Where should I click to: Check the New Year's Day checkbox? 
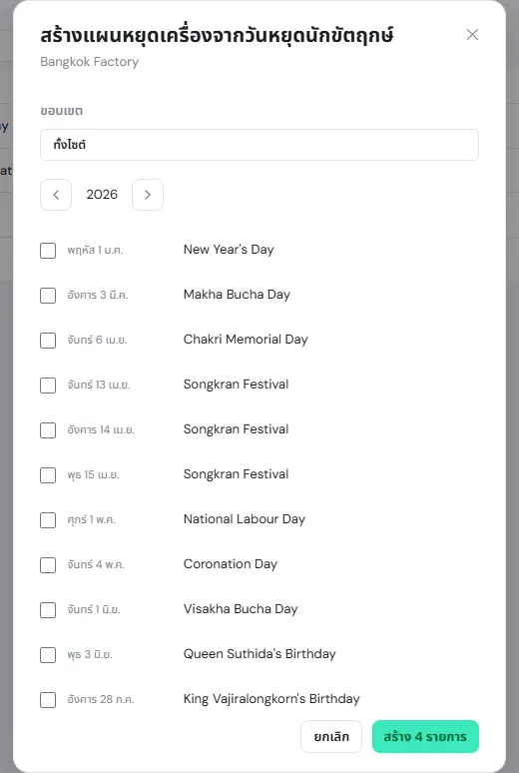(x=48, y=251)
